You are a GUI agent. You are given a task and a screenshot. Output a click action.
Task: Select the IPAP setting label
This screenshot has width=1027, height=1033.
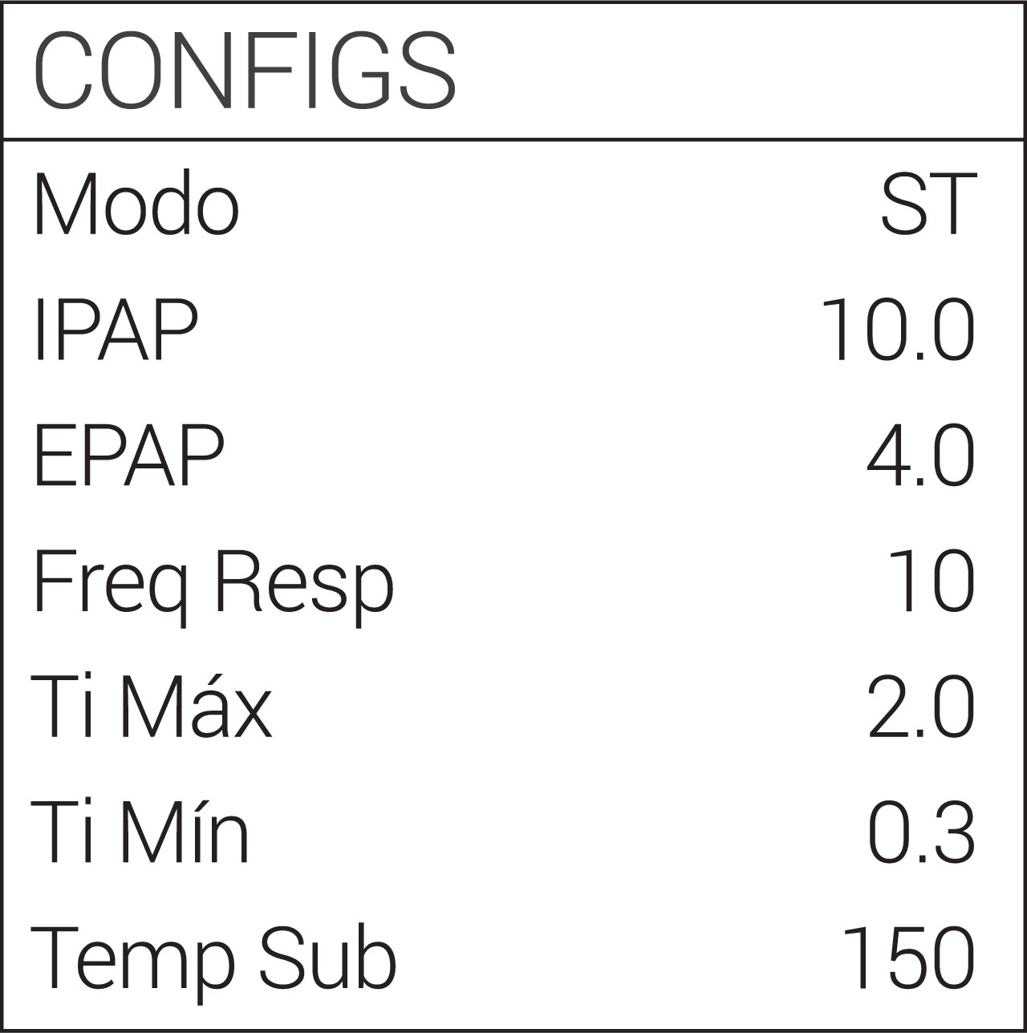[116, 330]
